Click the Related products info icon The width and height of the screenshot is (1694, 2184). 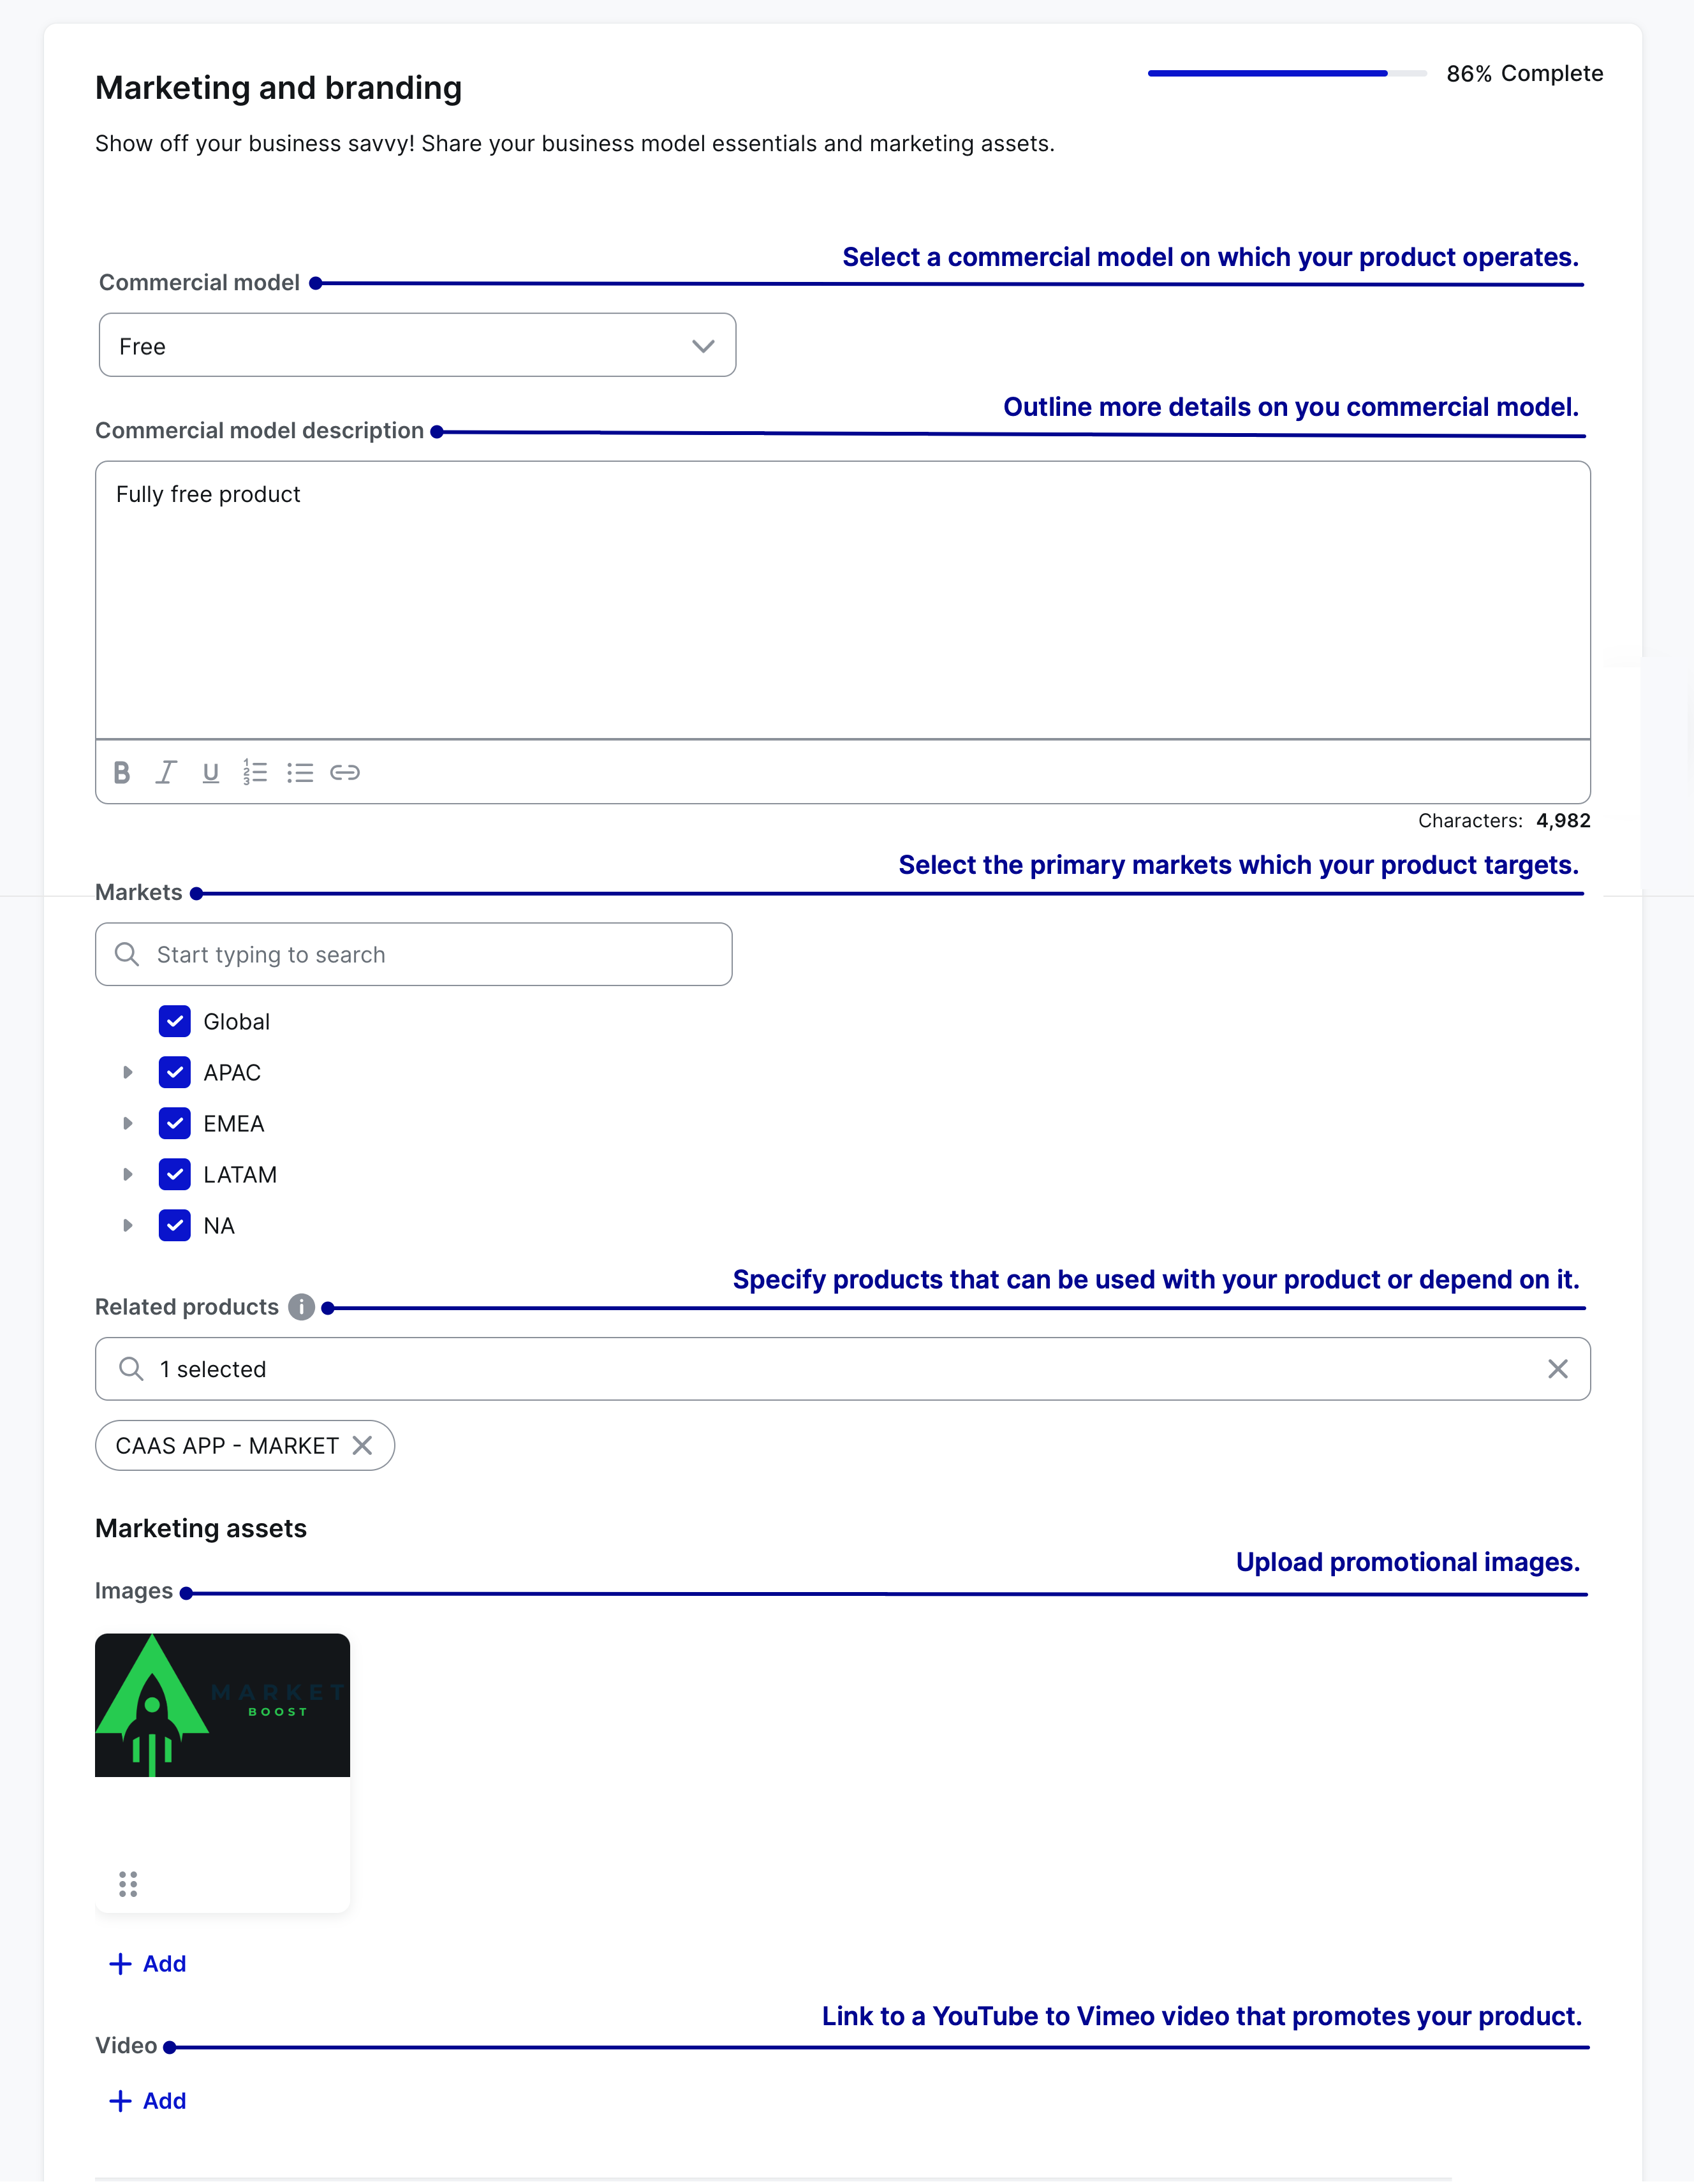tap(301, 1307)
